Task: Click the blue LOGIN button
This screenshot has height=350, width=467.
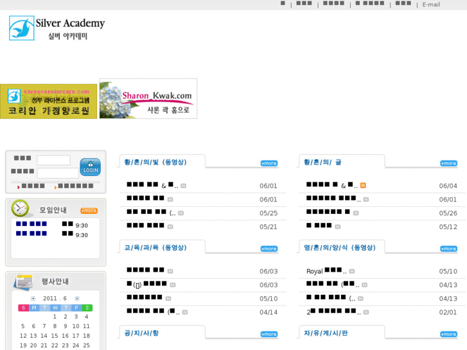Action: 90,167
